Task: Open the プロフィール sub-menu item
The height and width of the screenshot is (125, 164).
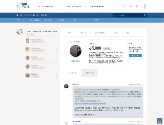Action: click(x=20, y=20)
